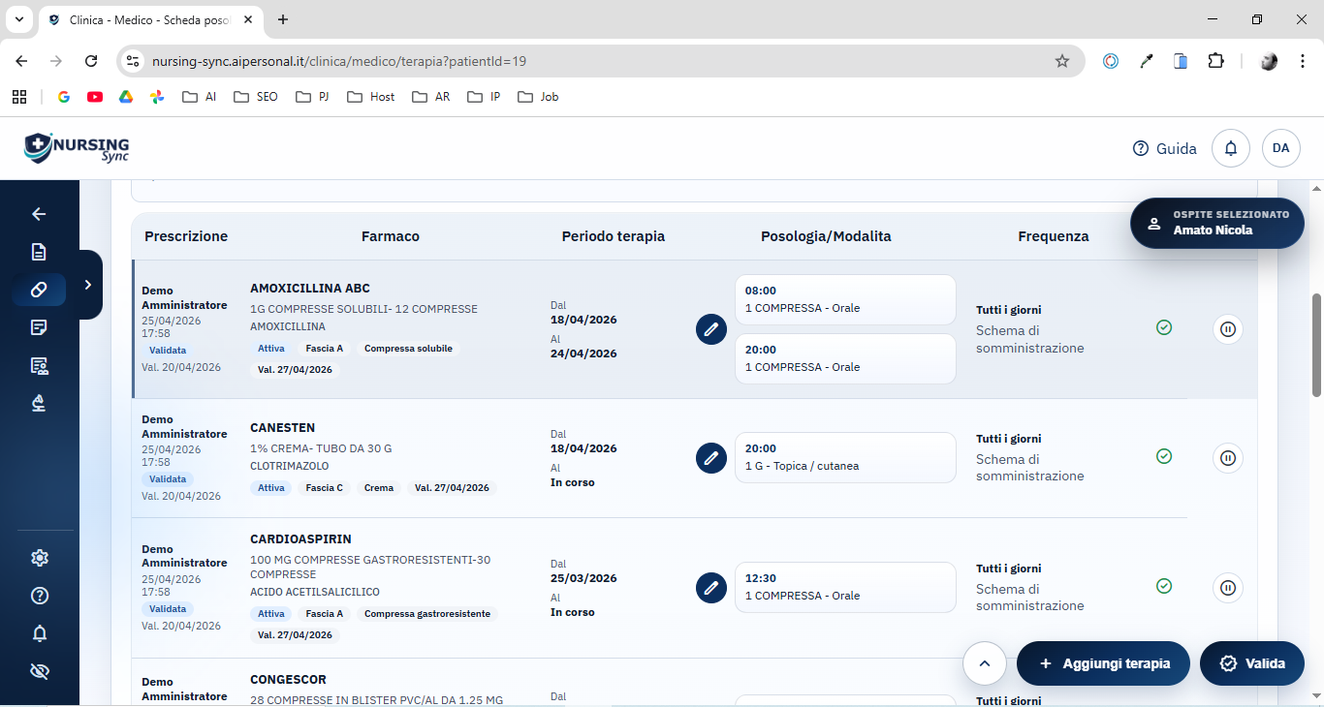Toggle the crossed-out eye icon in the sidebar
Screen dimensions: 1324x707
(39, 671)
